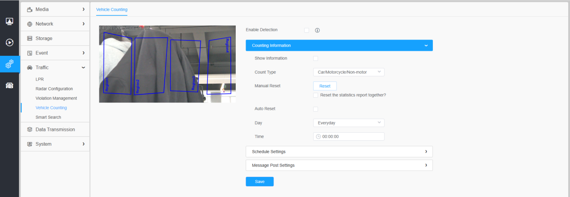Check Reset the statistics report together
Image resolution: width=570 pixels, height=197 pixels.
315,95
